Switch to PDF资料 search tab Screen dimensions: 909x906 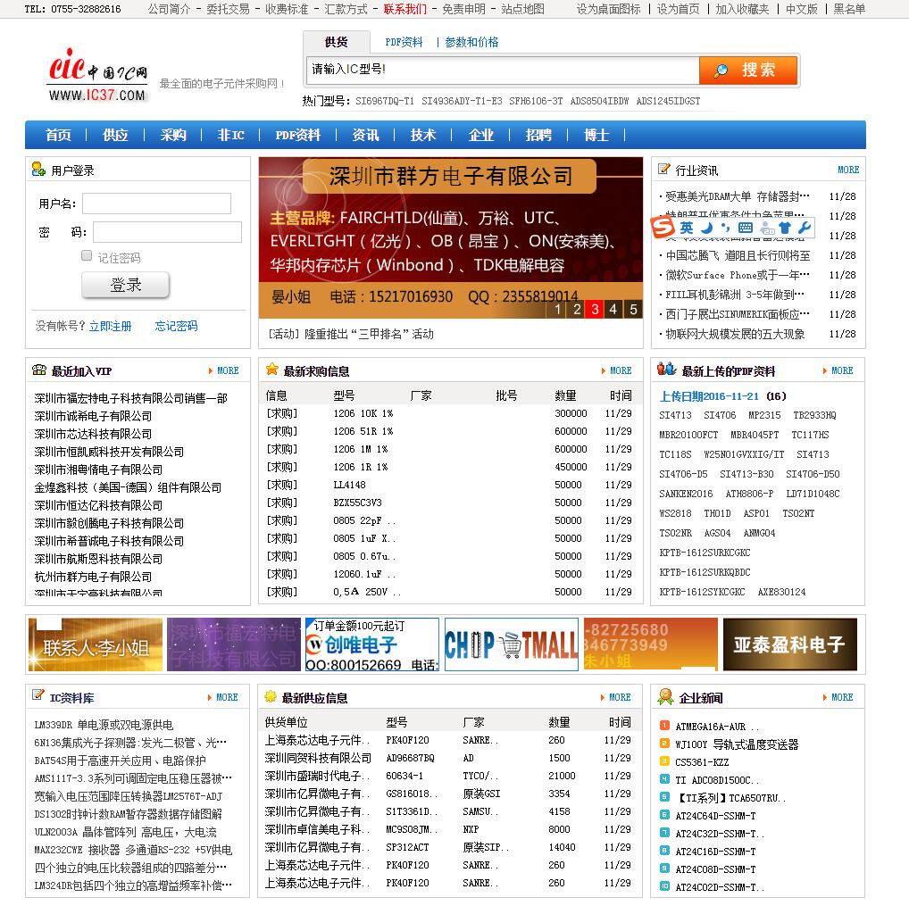[404, 42]
